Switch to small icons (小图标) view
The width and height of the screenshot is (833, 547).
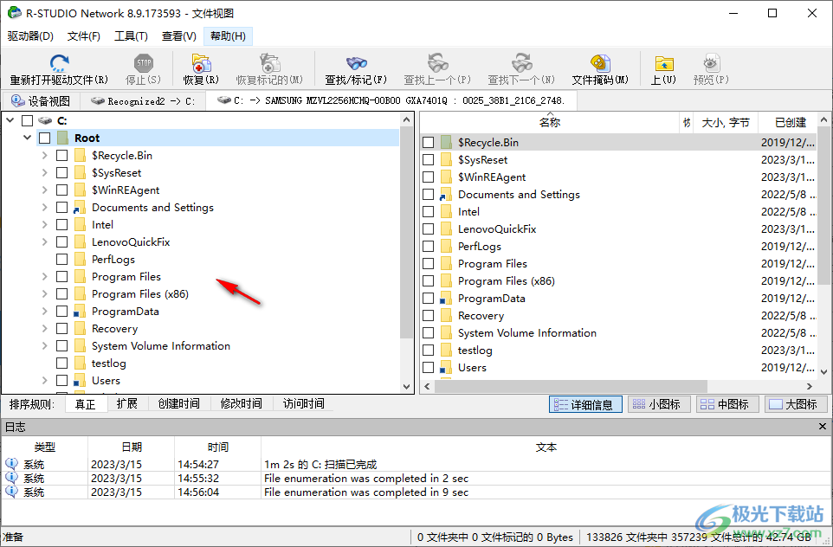pos(659,405)
